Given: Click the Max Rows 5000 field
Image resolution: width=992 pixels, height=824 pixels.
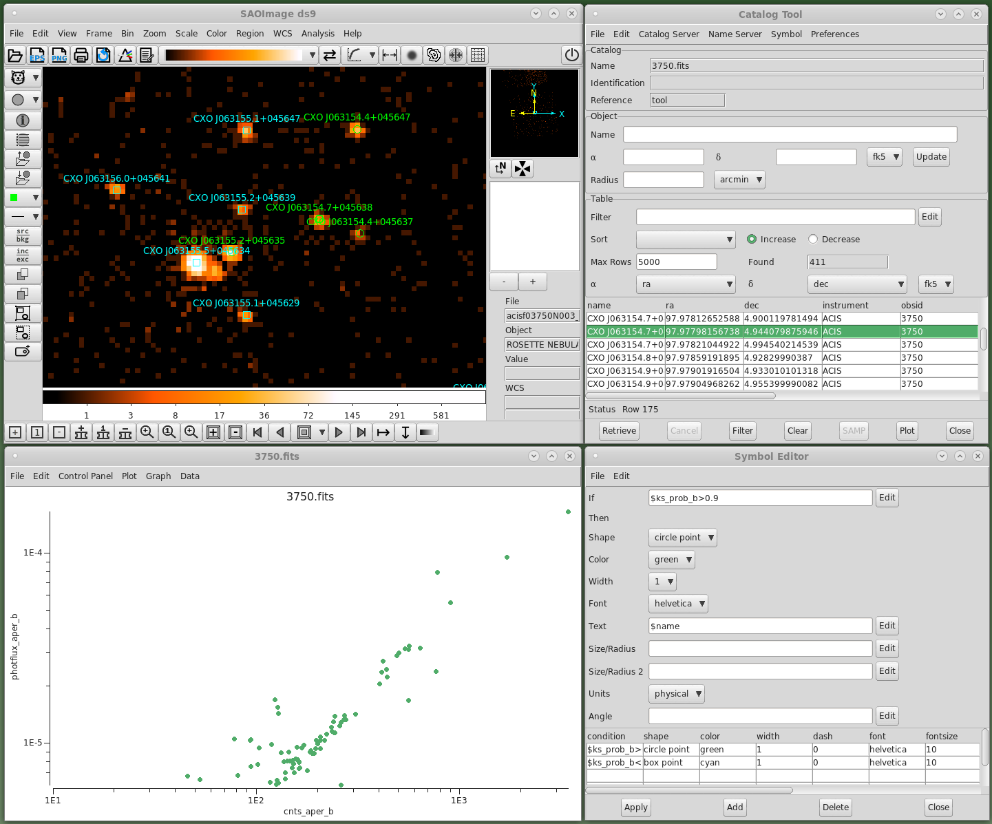Looking at the screenshot, I should tap(676, 262).
